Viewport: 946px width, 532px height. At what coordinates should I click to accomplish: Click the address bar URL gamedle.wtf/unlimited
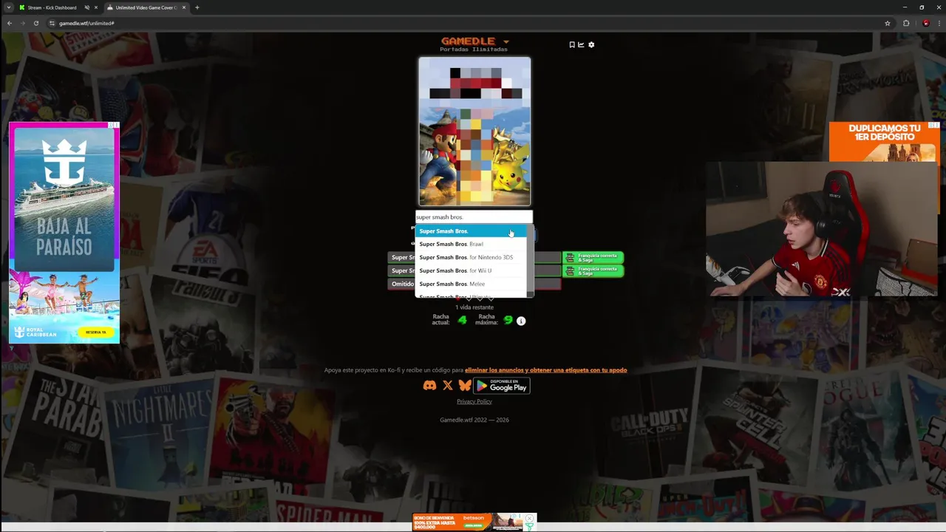click(86, 23)
